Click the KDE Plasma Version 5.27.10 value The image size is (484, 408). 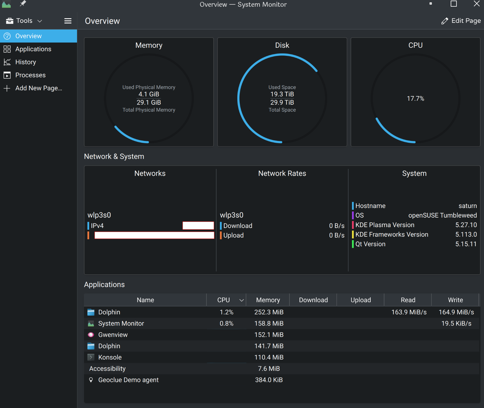coord(466,225)
